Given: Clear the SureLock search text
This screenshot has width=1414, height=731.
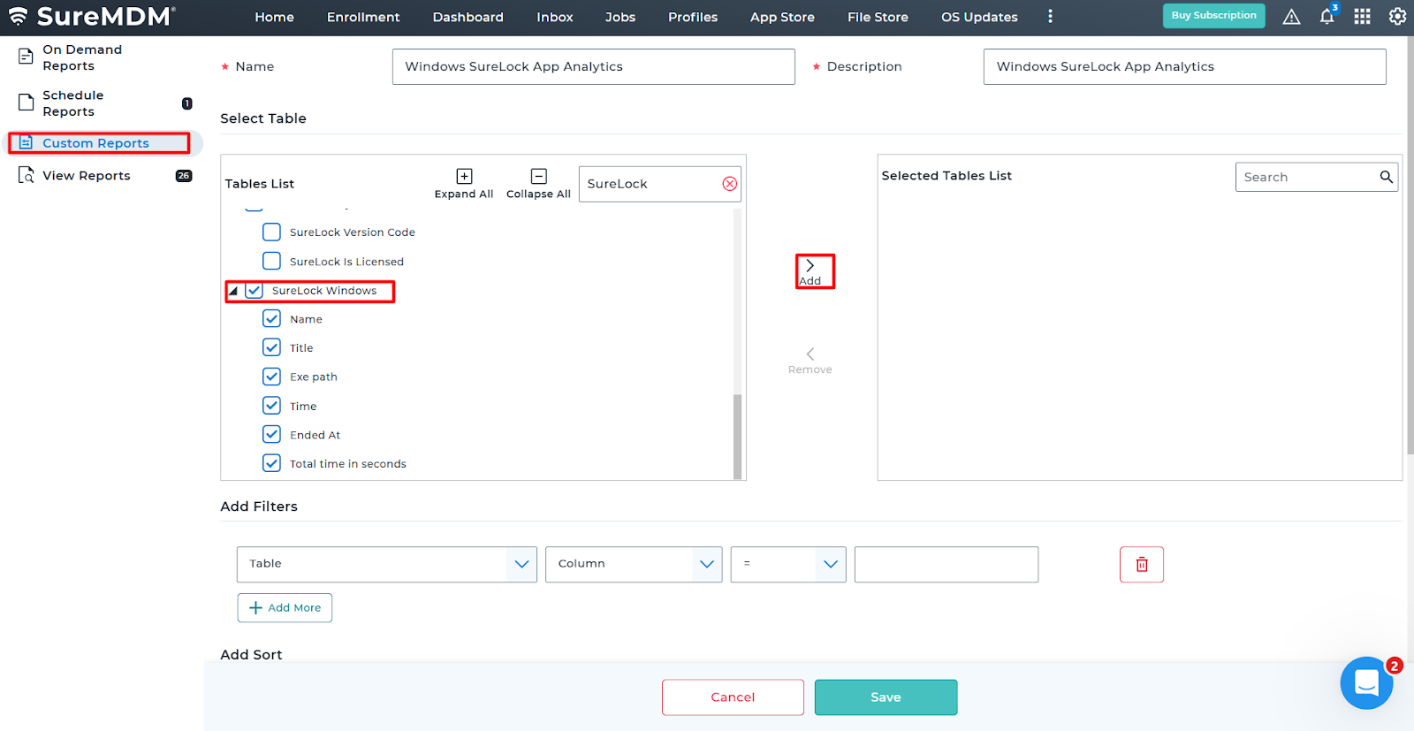Looking at the screenshot, I should [x=729, y=184].
